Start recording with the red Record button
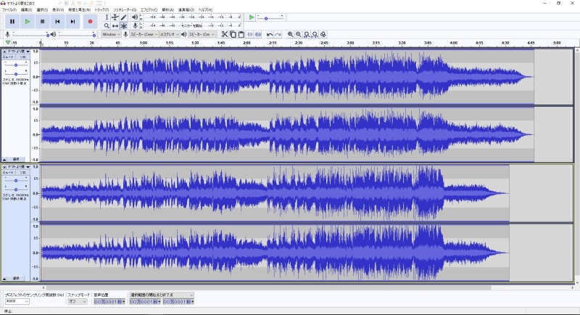The width and height of the screenshot is (580, 315). click(x=90, y=22)
